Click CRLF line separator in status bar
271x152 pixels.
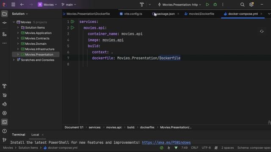point(194,148)
